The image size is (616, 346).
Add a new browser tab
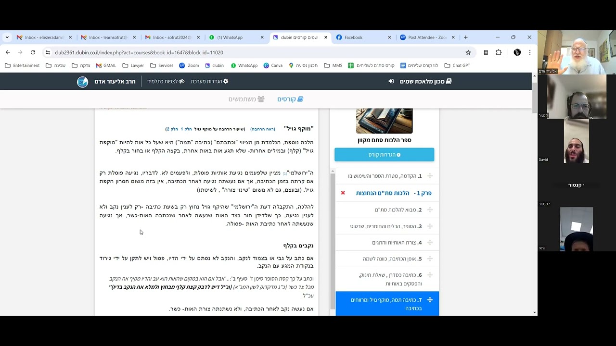click(x=465, y=37)
